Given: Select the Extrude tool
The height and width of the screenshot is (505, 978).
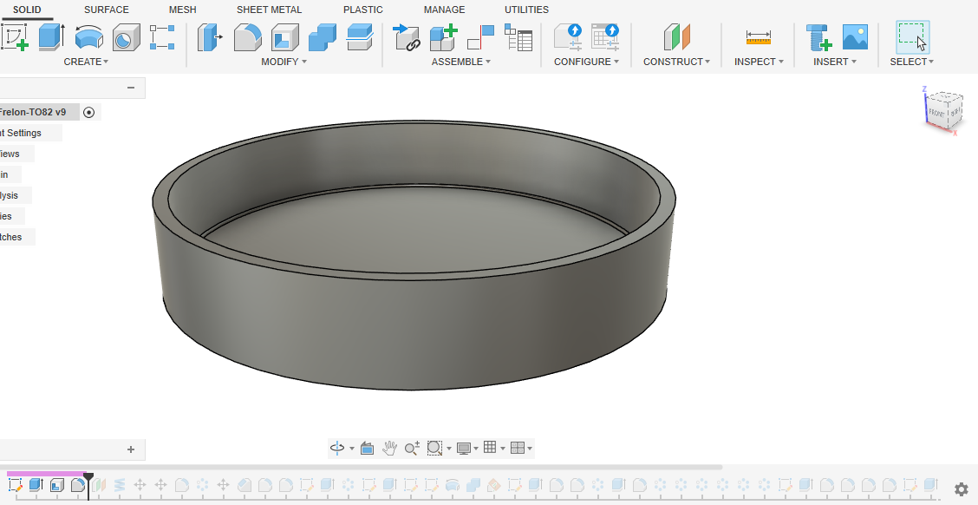Looking at the screenshot, I should [51, 37].
